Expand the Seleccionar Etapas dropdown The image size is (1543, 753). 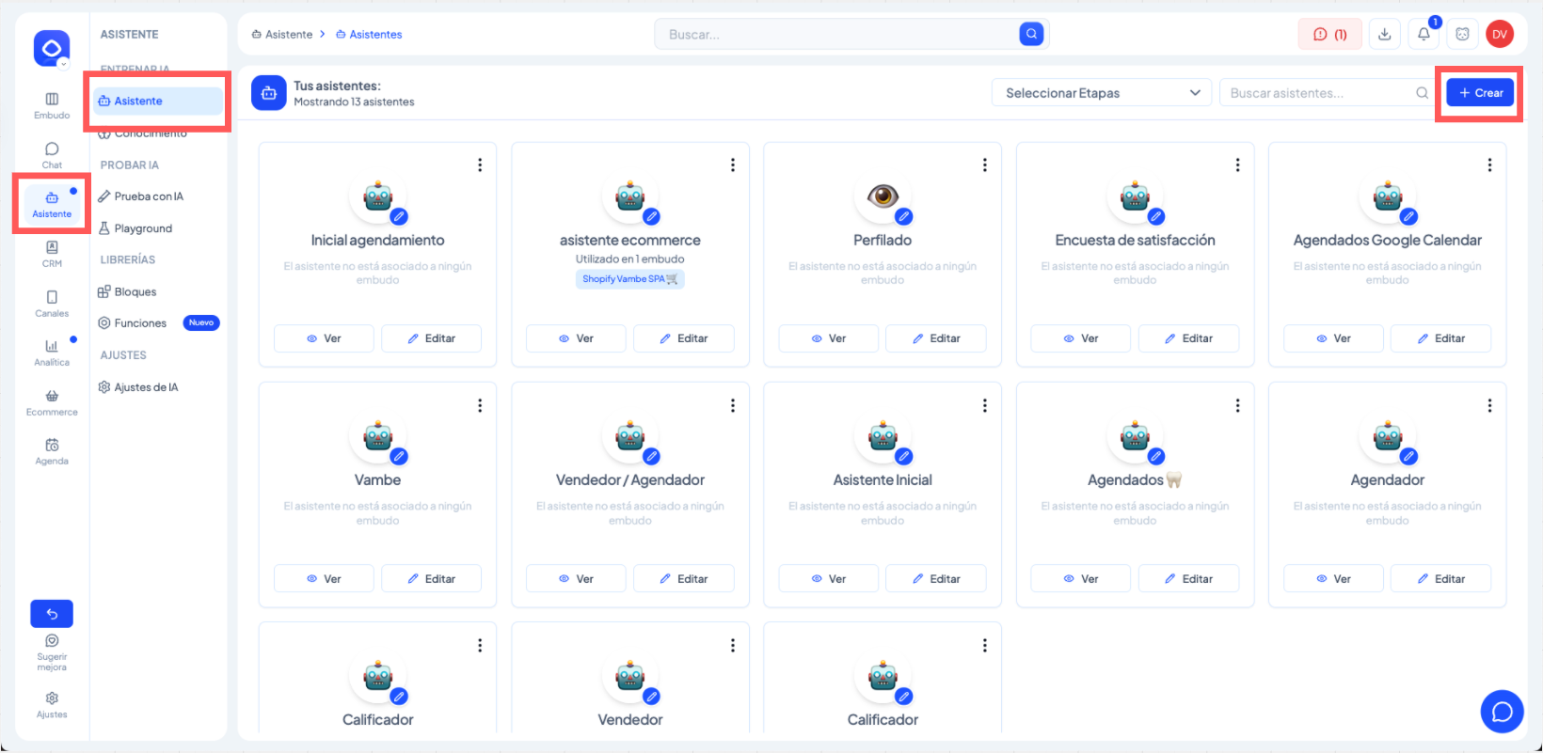[1102, 93]
